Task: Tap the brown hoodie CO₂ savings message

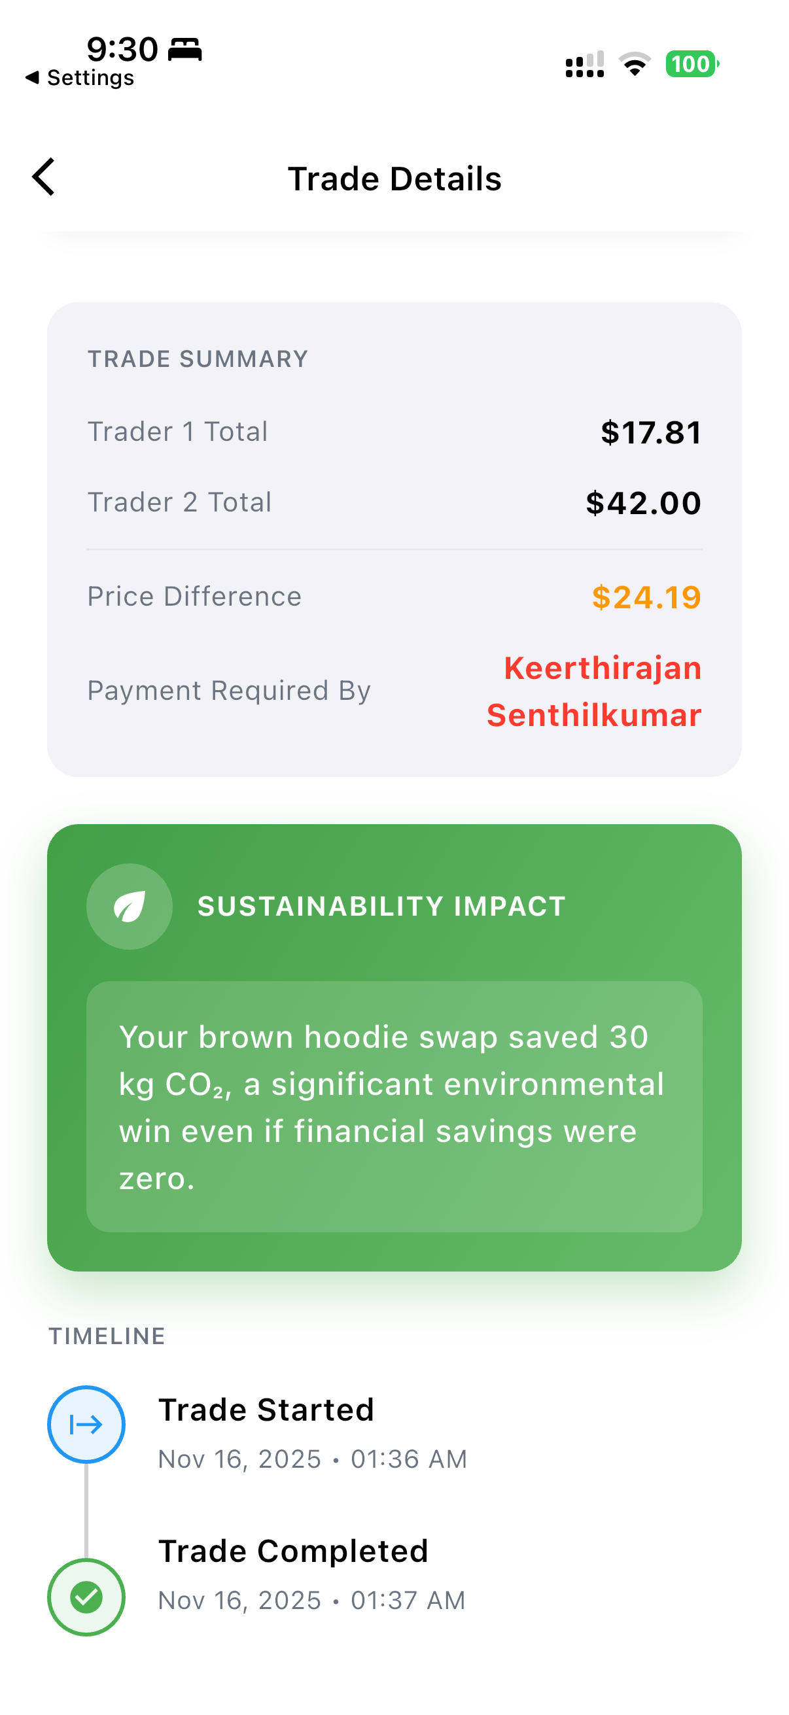Action: 394,1107
